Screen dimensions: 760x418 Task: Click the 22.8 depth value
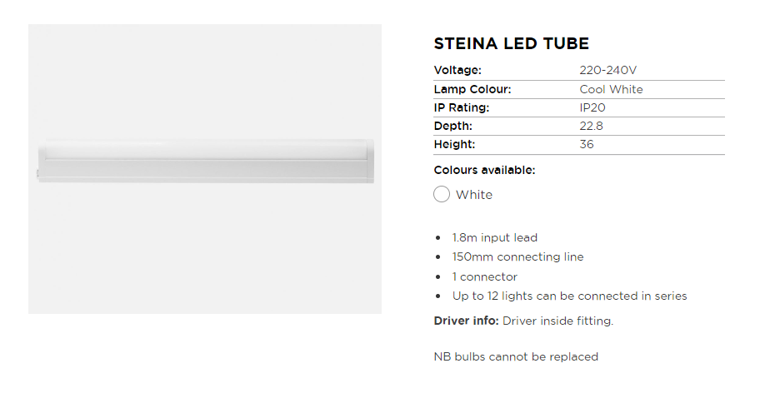click(591, 126)
